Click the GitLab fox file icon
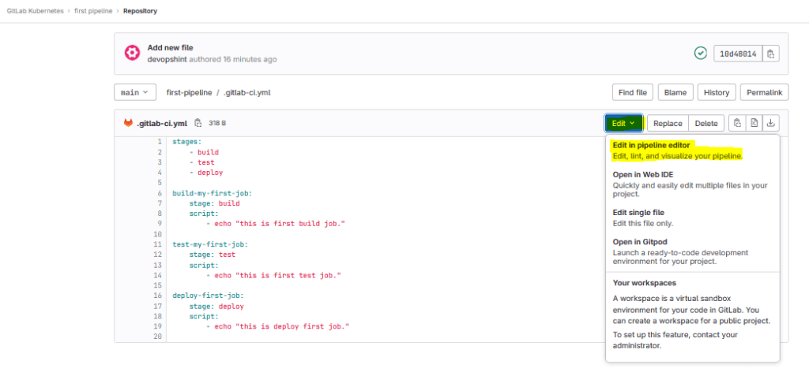The image size is (809, 383). tap(129, 123)
